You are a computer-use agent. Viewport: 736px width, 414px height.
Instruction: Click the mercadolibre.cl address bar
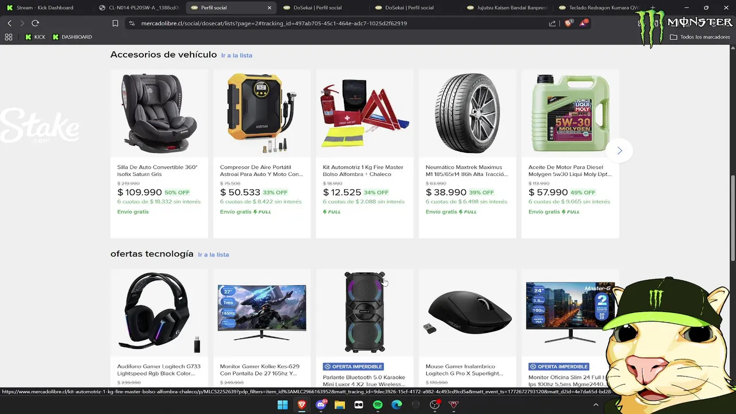[333, 23]
